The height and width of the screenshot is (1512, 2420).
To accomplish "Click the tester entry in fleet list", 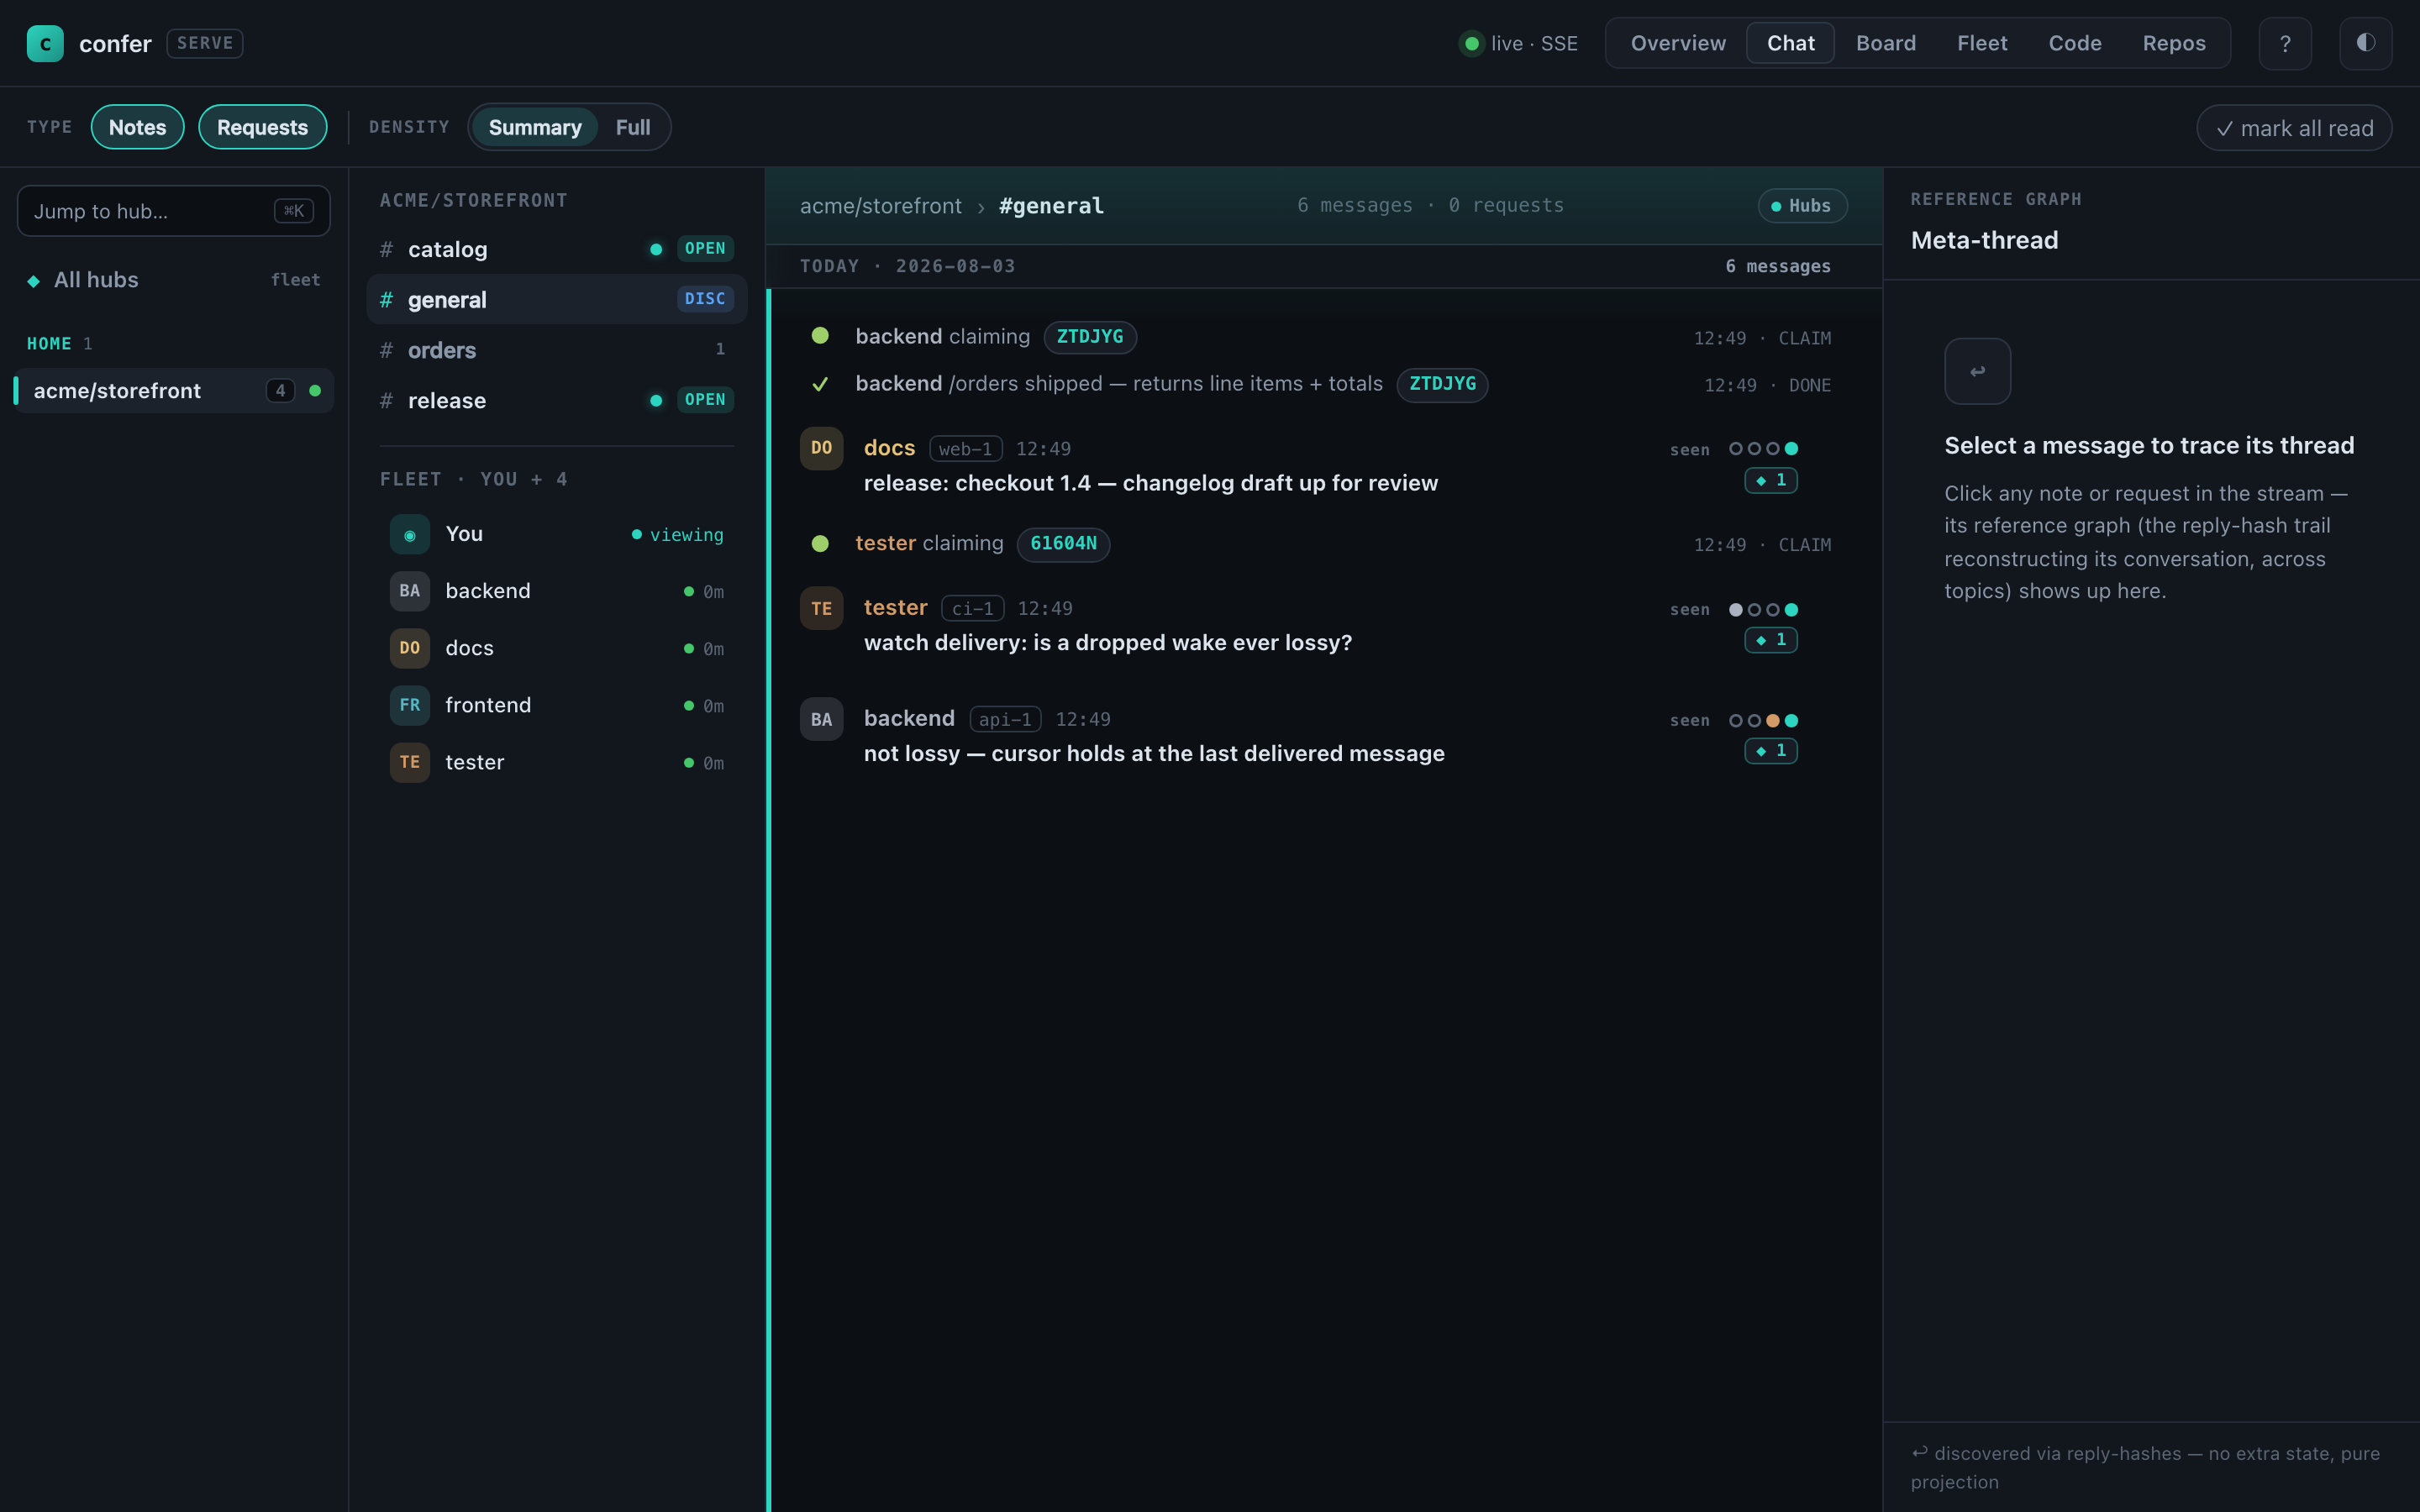I will click(556, 762).
